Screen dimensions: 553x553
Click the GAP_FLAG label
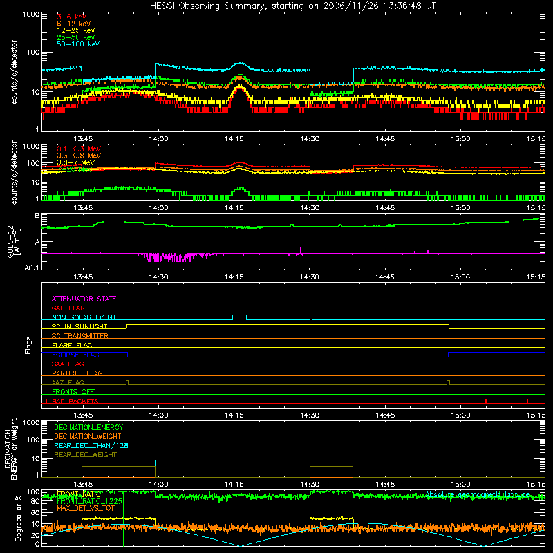[x=68, y=308]
